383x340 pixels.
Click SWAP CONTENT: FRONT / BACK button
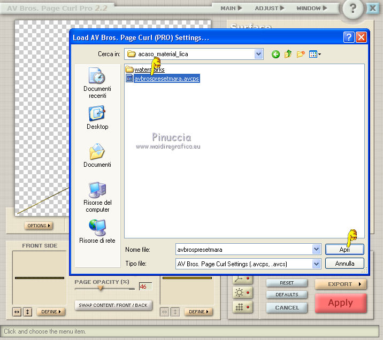coord(113,305)
